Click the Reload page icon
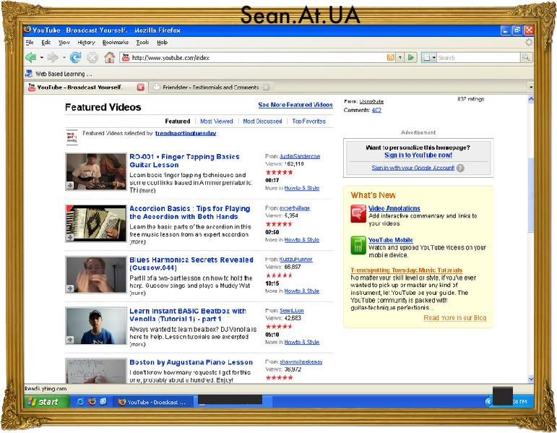Image resolution: width=557 pixels, height=433 pixels. (x=75, y=57)
